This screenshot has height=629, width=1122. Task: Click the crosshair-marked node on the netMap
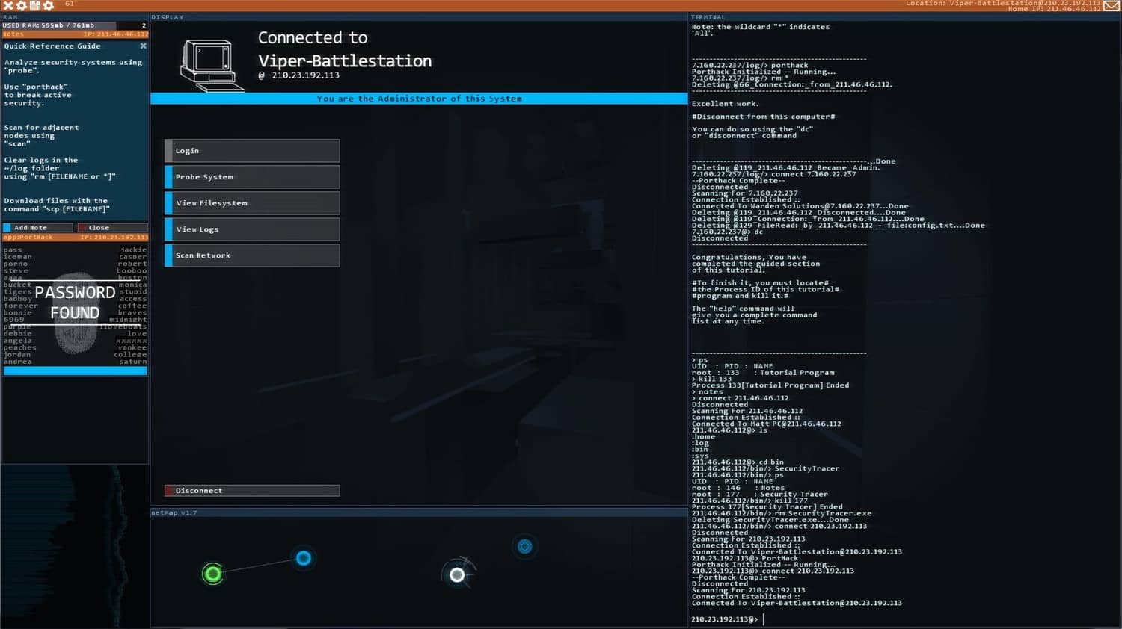457,574
